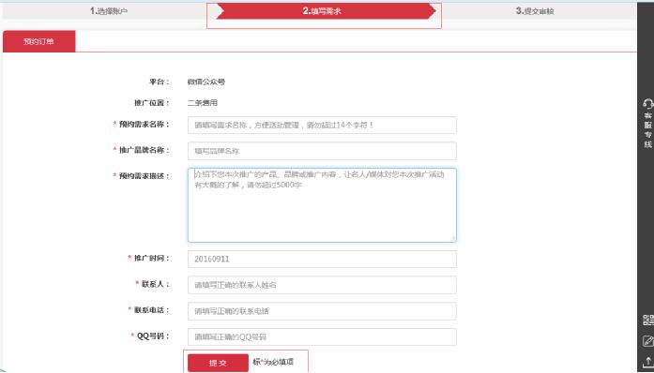Click inside the 预约需求描述 textarea
The height and width of the screenshot is (373, 654).
coord(322,205)
